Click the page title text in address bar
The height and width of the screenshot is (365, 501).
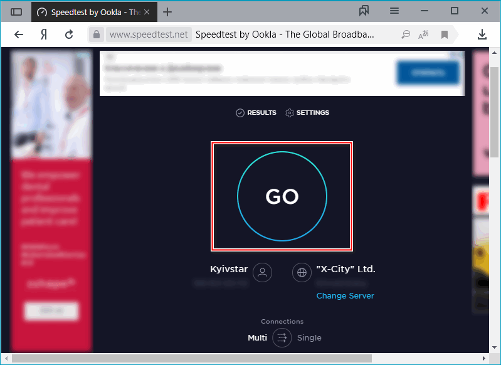(x=285, y=34)
